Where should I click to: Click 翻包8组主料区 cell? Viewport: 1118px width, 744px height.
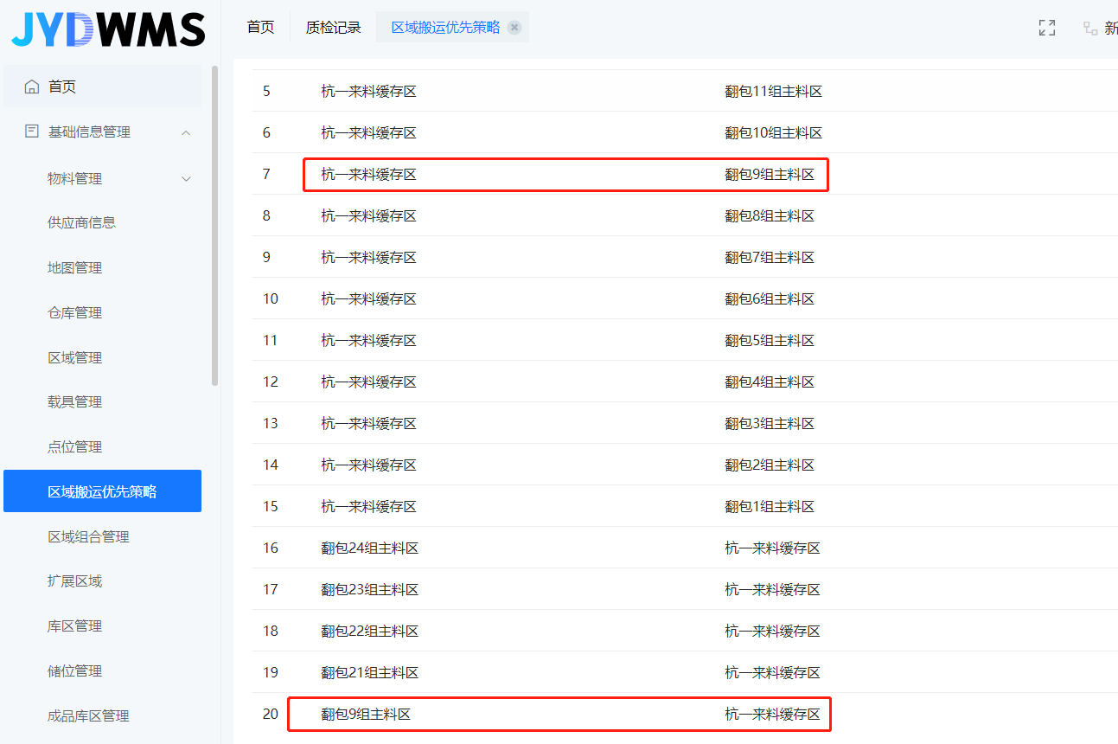point(770,215)
